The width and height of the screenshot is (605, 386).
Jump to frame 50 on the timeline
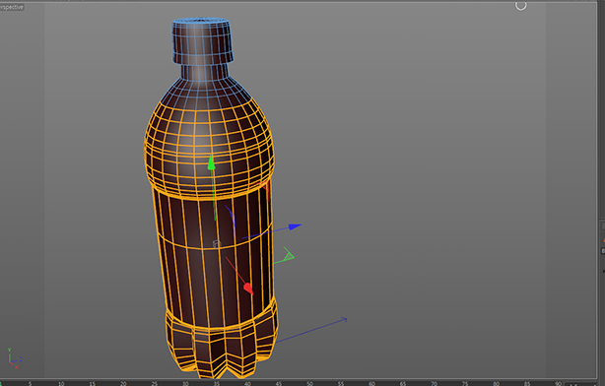(x=309, y=383)
